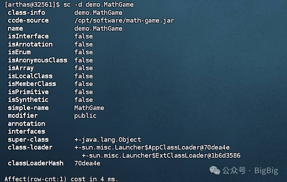Click the isPrimitive label
Viewport: 287px width, 182px height.
[28, 92]
